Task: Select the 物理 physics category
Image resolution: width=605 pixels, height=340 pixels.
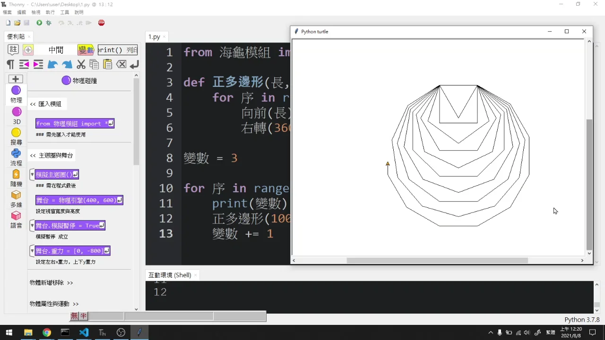Action: tap(16, 94)
